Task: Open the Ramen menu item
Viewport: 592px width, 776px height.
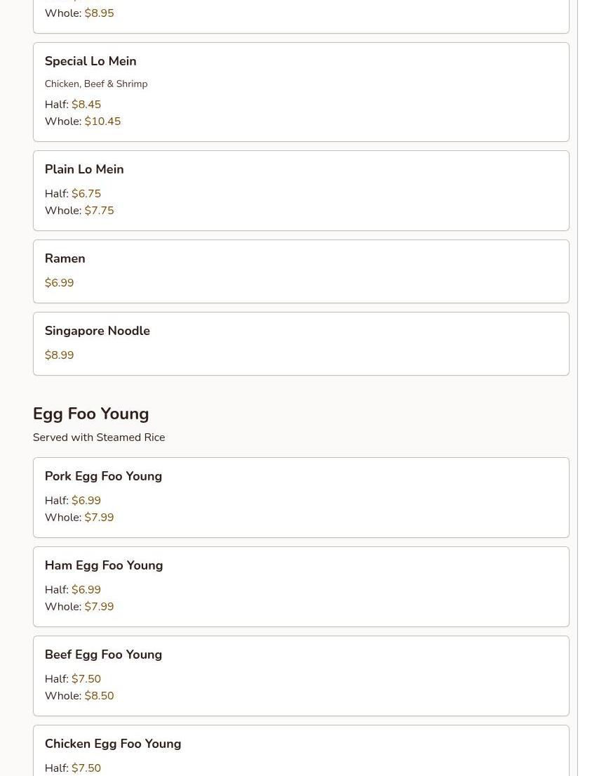Action: click(x=65, y=258)
